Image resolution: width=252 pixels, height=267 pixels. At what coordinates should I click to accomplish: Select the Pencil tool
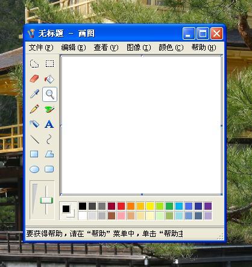34,109
